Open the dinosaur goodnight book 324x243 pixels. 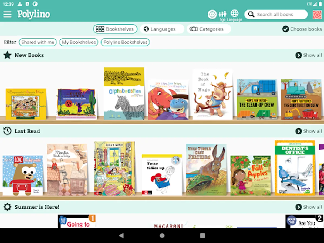click(x=168, y=100)
